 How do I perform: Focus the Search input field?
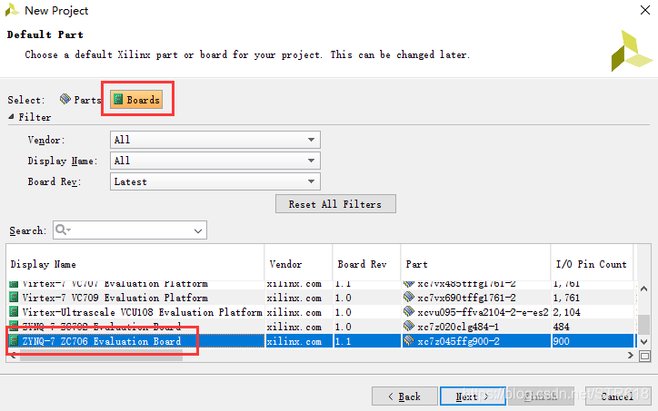coord(130,230)
